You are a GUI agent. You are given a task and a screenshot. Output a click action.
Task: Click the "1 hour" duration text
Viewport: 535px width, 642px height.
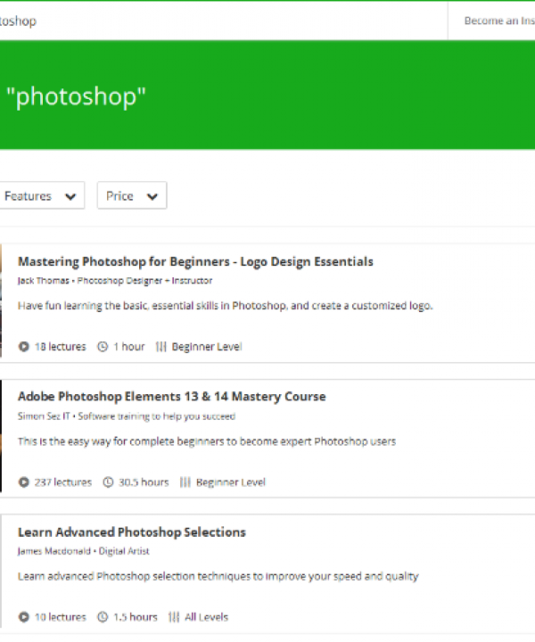(129, 347)
